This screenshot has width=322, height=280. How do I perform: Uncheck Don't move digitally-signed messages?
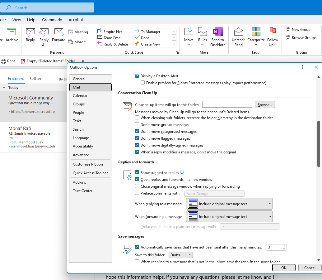click(137, 145)
